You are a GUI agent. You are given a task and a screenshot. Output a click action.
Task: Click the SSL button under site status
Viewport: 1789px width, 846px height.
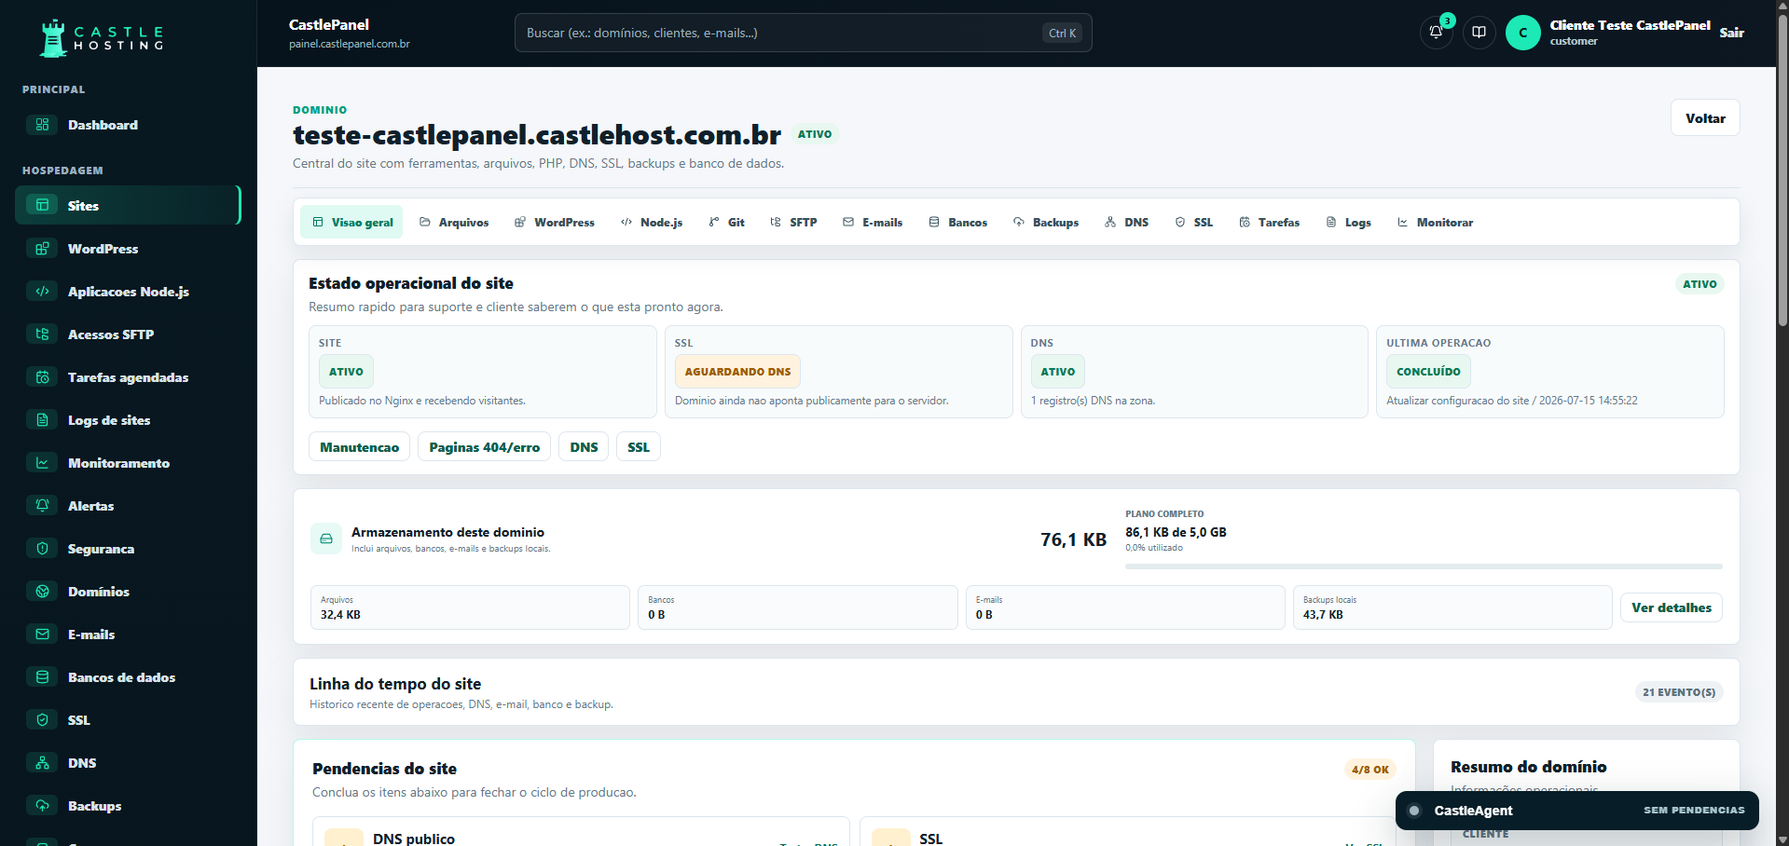point(639,447)
